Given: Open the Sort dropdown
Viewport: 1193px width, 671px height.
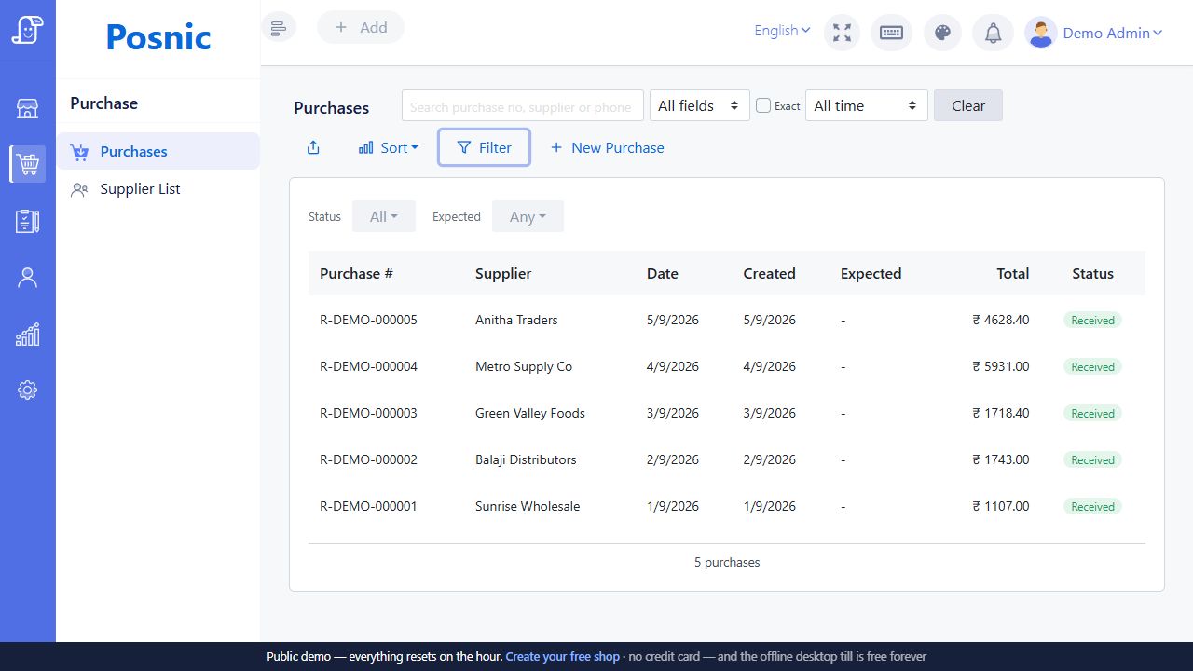Looking at the screenshot, I should [389, 147].
